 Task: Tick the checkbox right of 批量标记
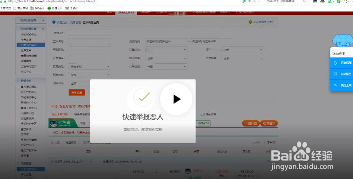pos(85,142)
